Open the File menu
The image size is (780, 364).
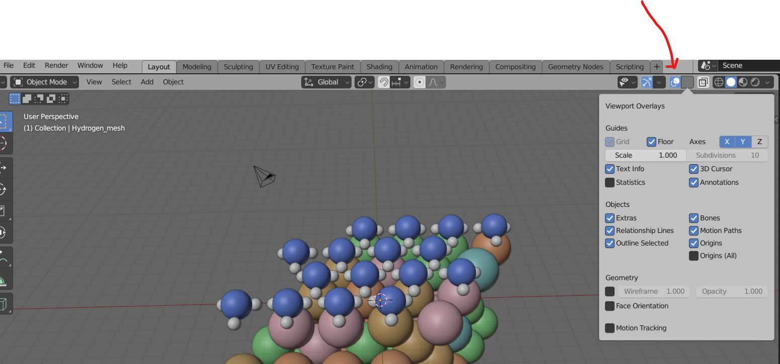pos(9,65)
